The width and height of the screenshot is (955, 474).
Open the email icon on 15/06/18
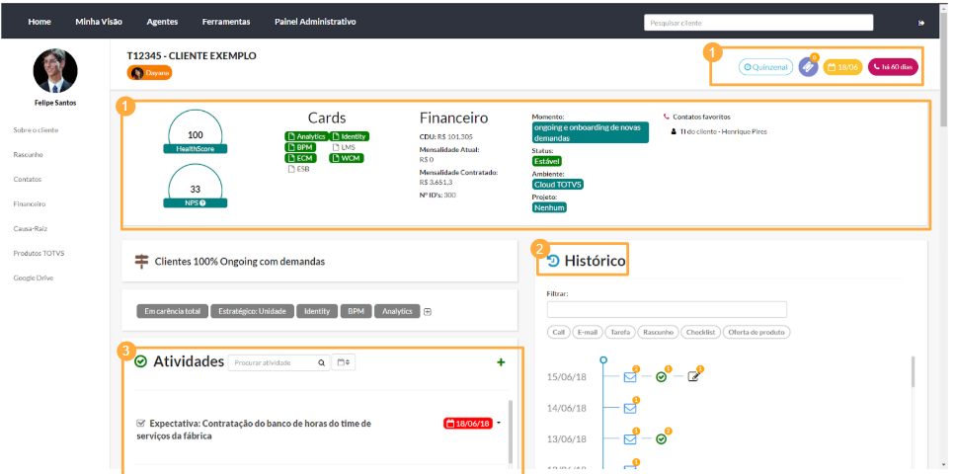(x=630, y=377)
